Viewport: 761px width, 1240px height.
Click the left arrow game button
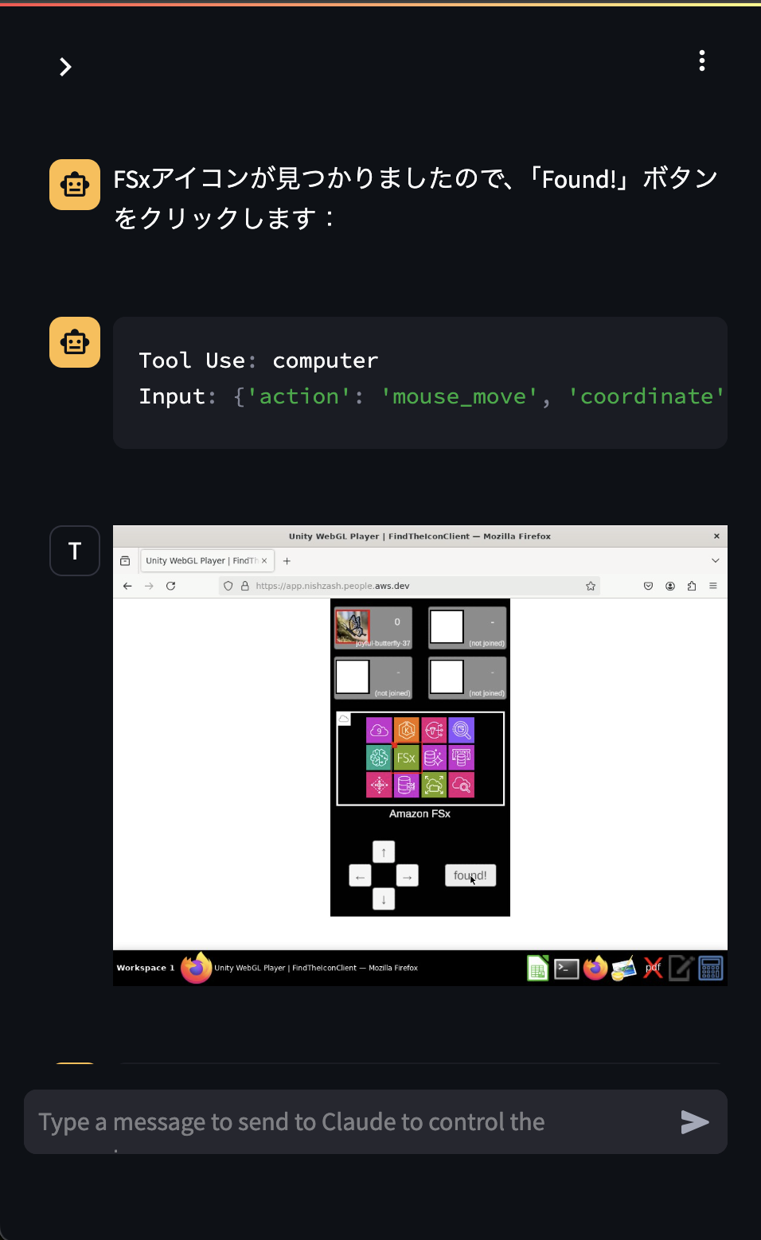pyautogui.click(x=360, y=876)
